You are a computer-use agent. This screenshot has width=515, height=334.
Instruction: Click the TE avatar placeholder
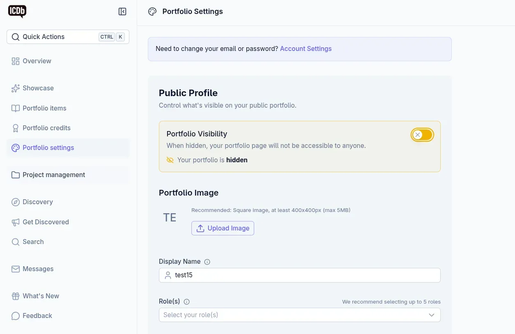tap(170, 217)
